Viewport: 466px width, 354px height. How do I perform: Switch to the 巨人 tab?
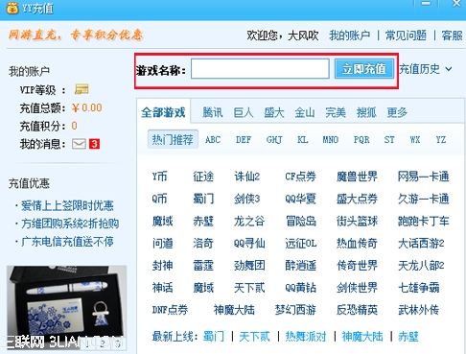[x=244, y=112]
